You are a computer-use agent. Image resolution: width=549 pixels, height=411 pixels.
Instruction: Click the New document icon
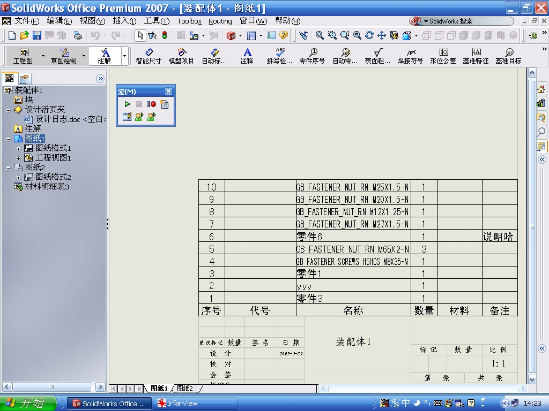point(12,35)
